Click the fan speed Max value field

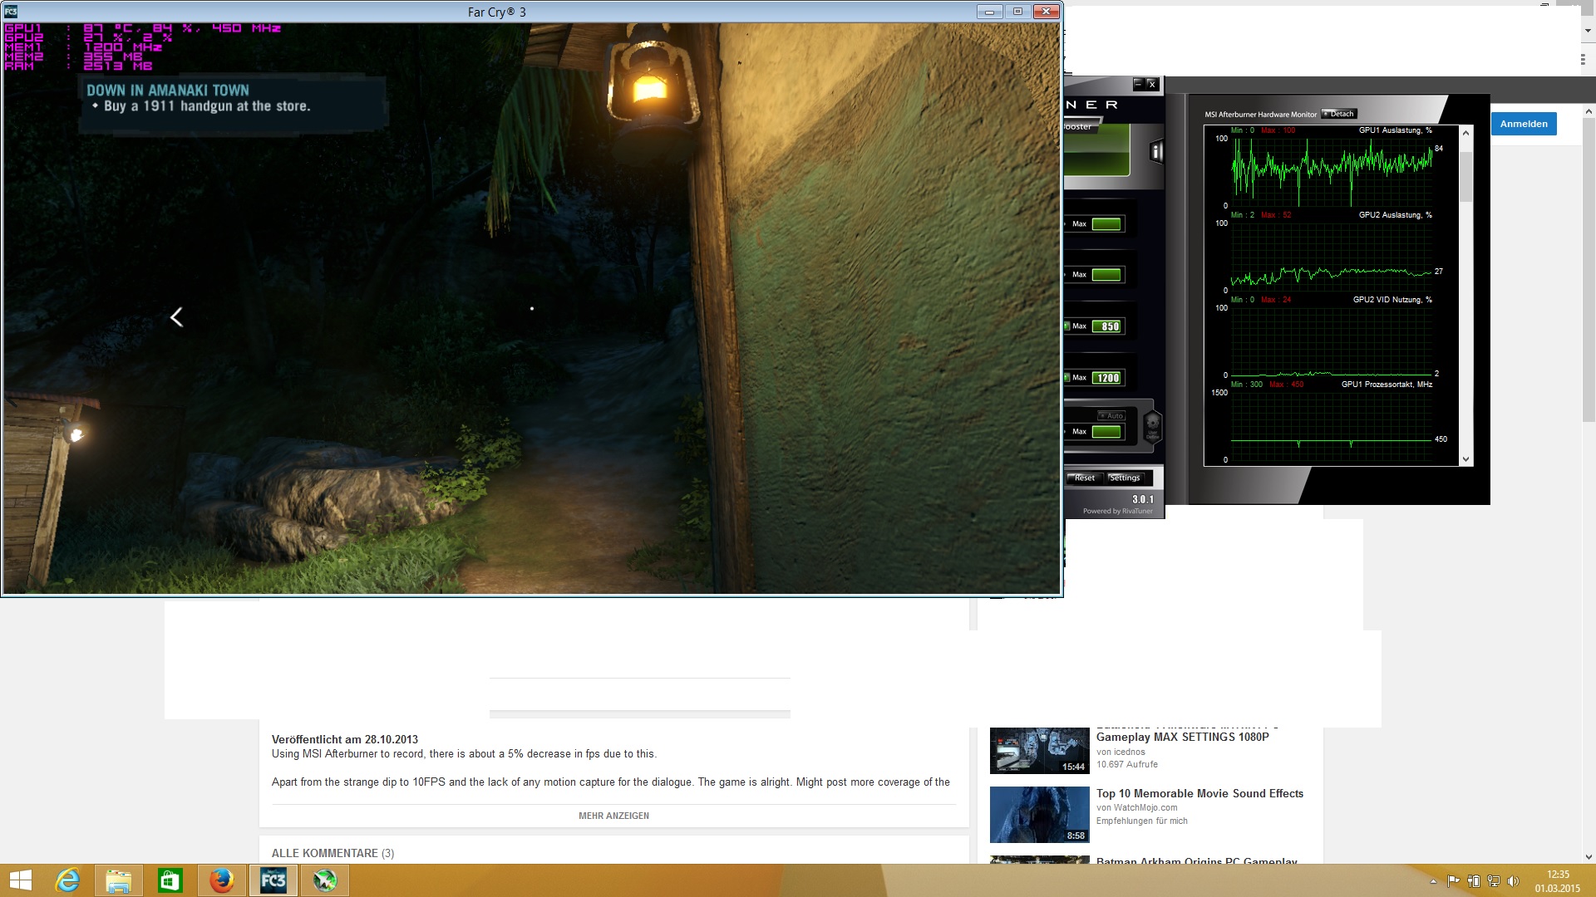click(x=1106, y=432)
